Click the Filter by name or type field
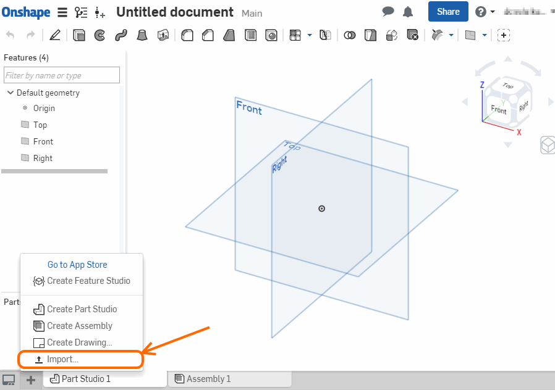The width and height of the screenshot is (555, 390). 62,75
